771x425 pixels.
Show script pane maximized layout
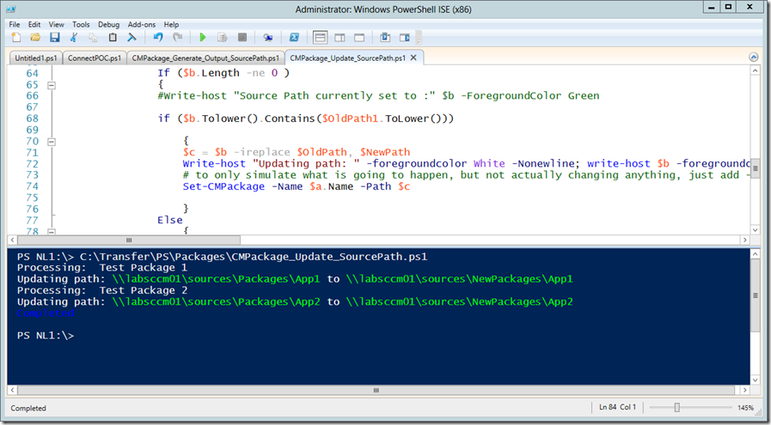359,37
